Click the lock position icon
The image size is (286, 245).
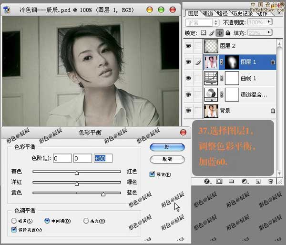point(220,33)
